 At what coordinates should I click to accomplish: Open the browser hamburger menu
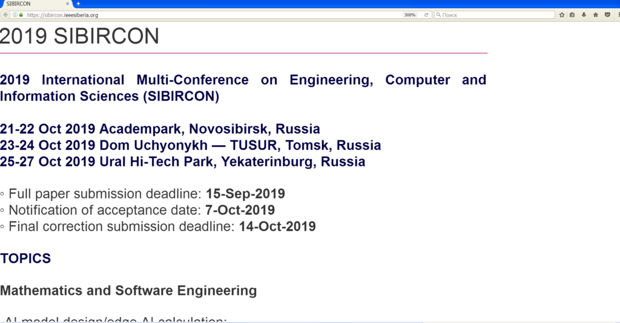pos(618,15)
